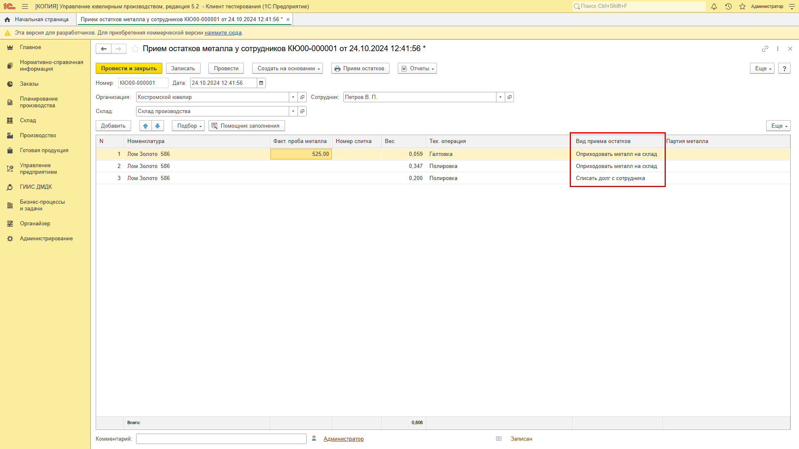Select row 1 Лом Золото 586 cell
Viewport: 799px width, 449px height.
(x=196, y=154)
